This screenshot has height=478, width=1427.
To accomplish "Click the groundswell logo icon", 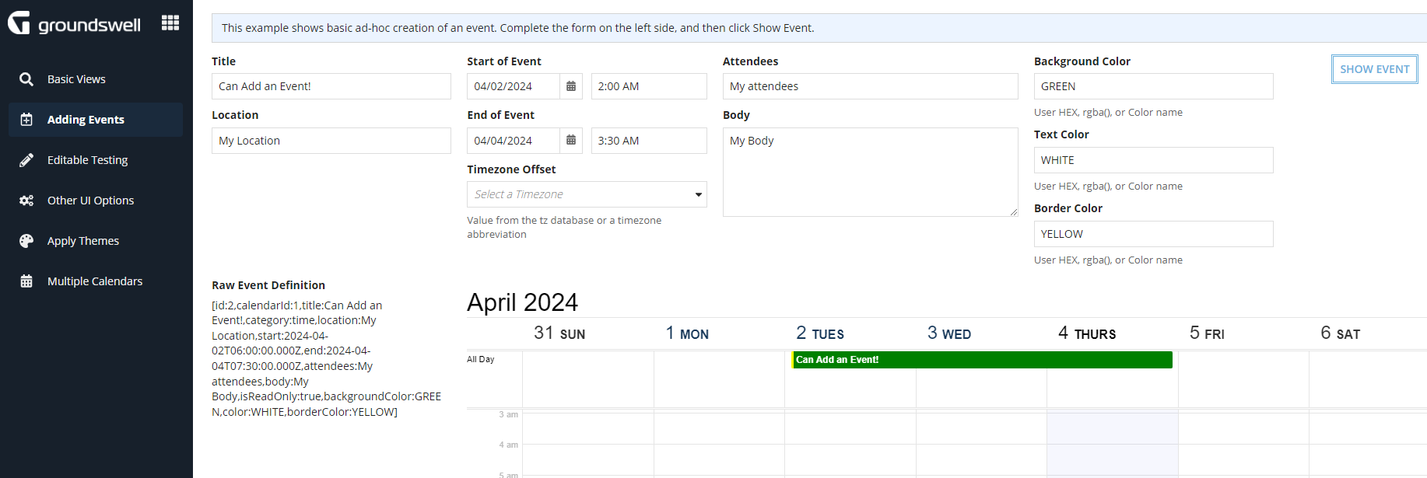I will coord(19,23).
